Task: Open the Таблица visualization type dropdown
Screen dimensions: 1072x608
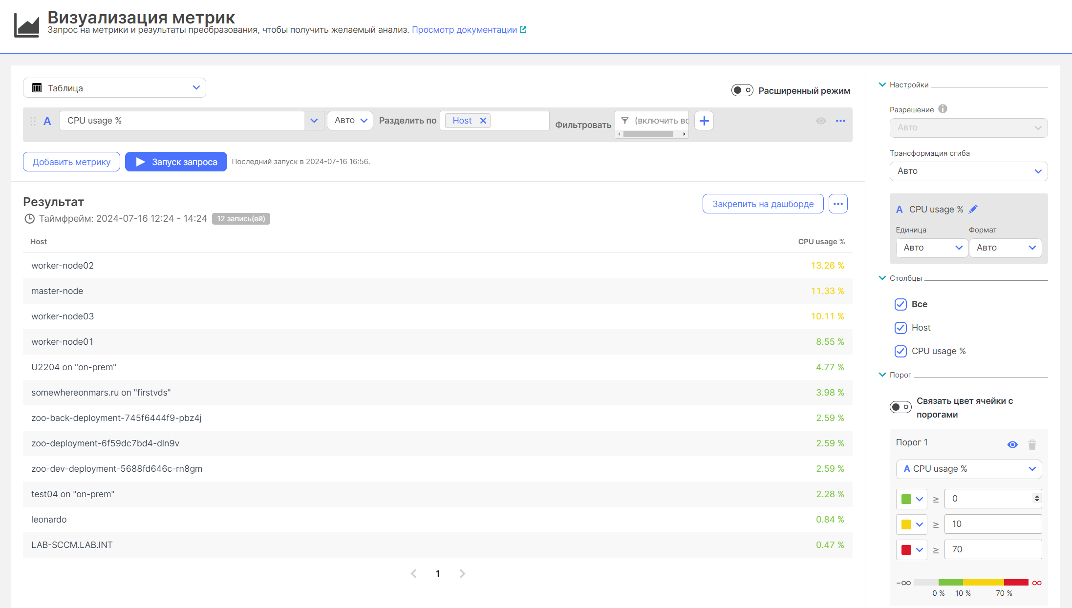Action: [114, 88]
